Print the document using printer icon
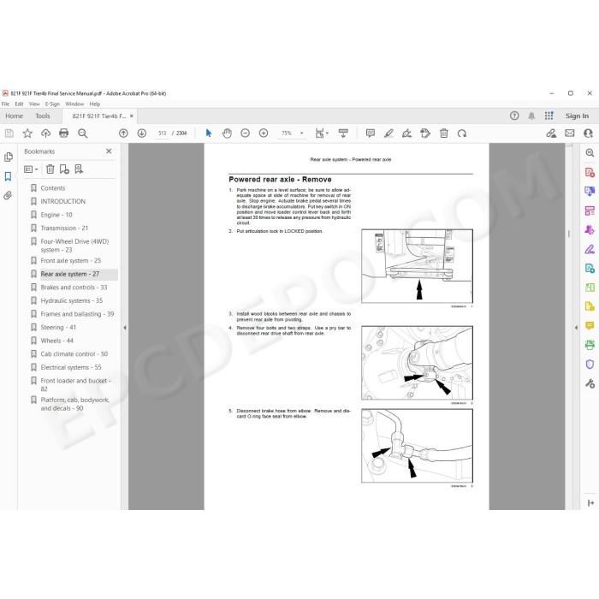This screenshot has width=599, height=599. click(x=64, y=133)
